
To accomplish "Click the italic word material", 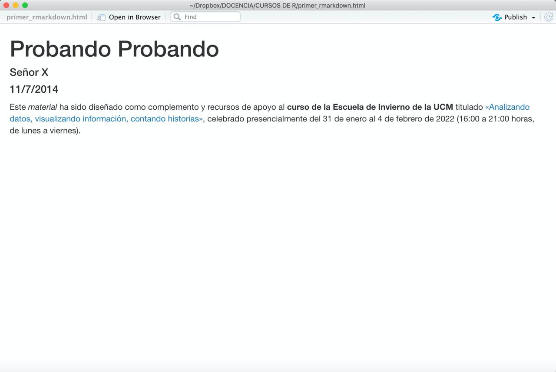I will point(43,107).
